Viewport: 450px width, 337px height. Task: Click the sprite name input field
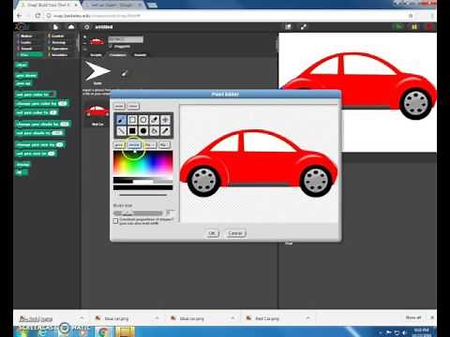pyautogui.click(x=126, y=39)
